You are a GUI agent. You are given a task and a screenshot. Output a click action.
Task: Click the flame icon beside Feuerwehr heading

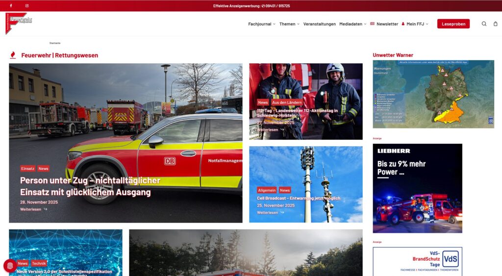click(x=13, y=55)
